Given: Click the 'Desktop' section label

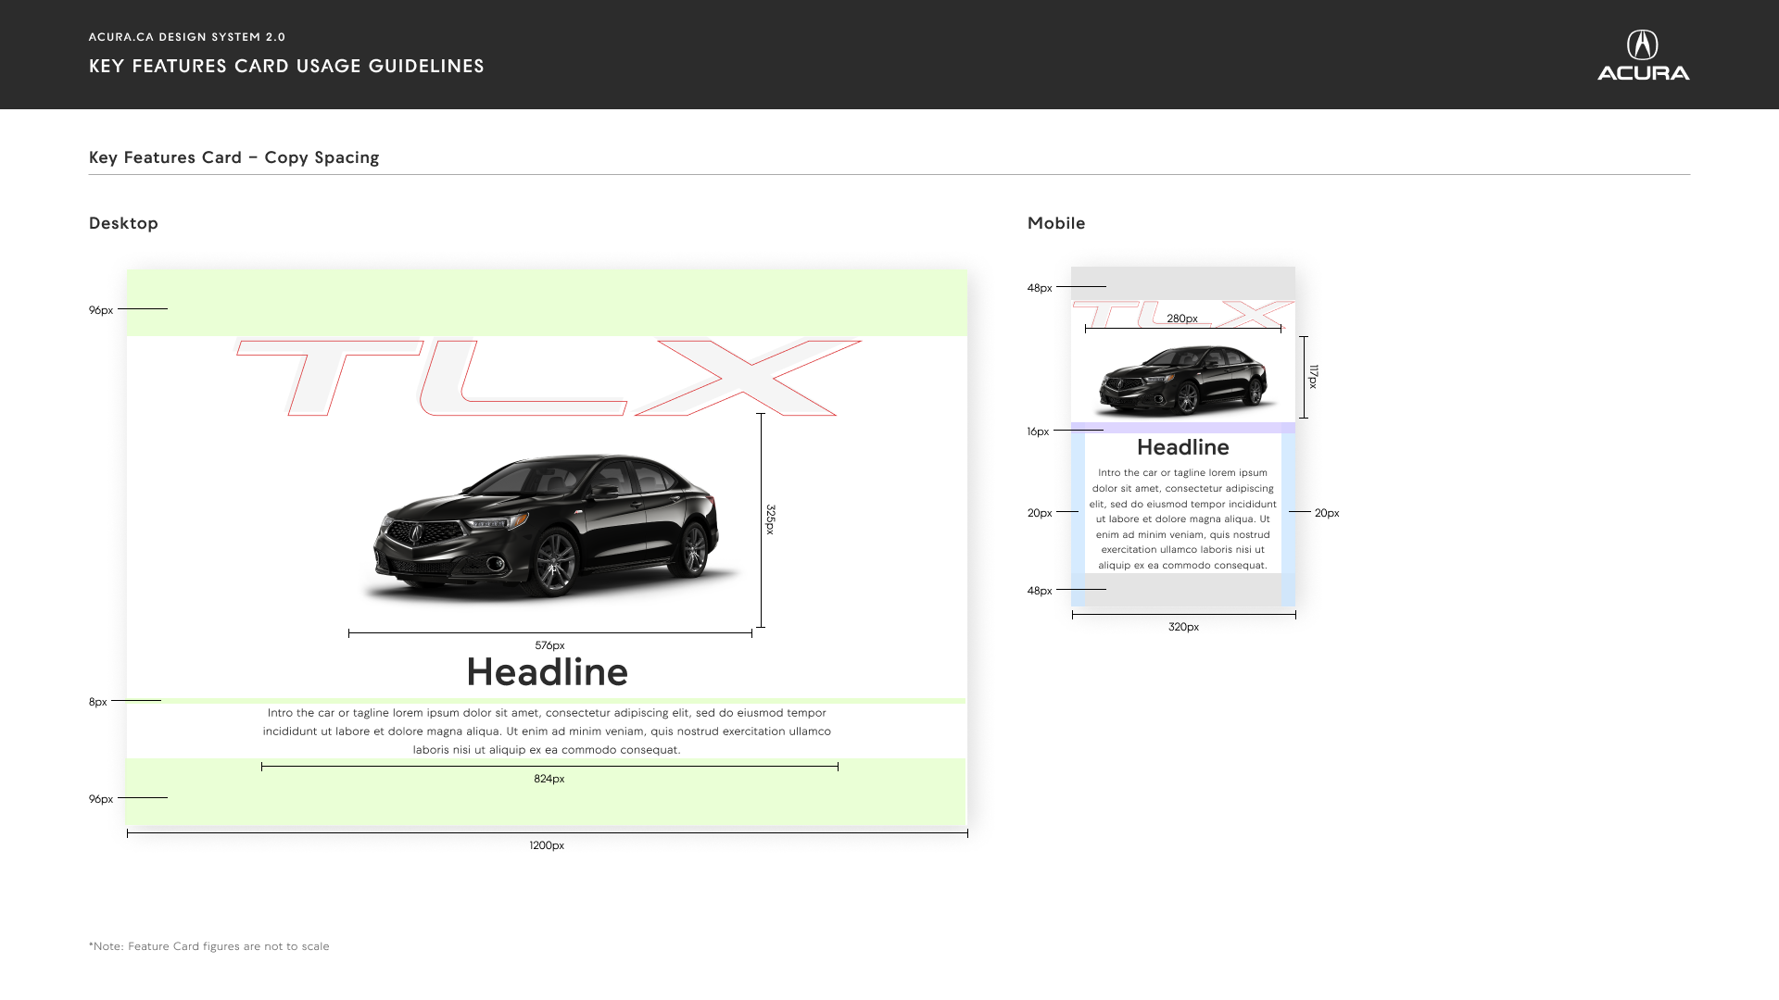Looking at the screenshot, I should [x=123, y=223].
